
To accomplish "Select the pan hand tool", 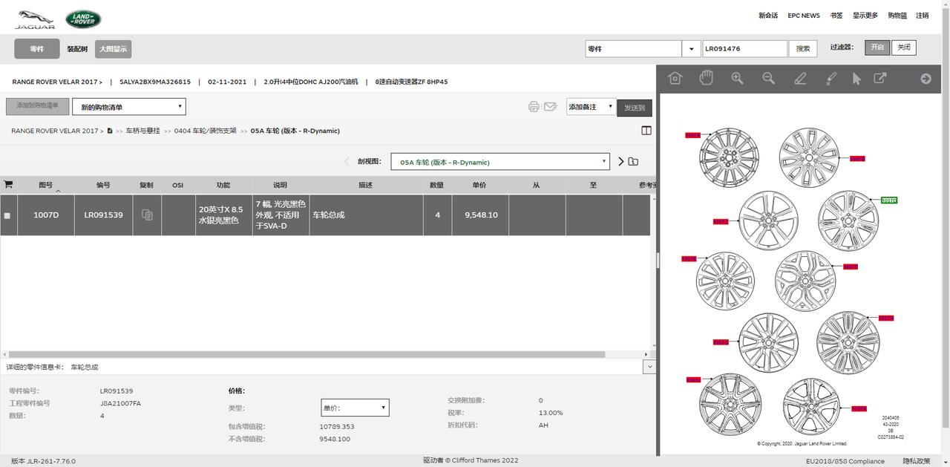I will (706, 78).
